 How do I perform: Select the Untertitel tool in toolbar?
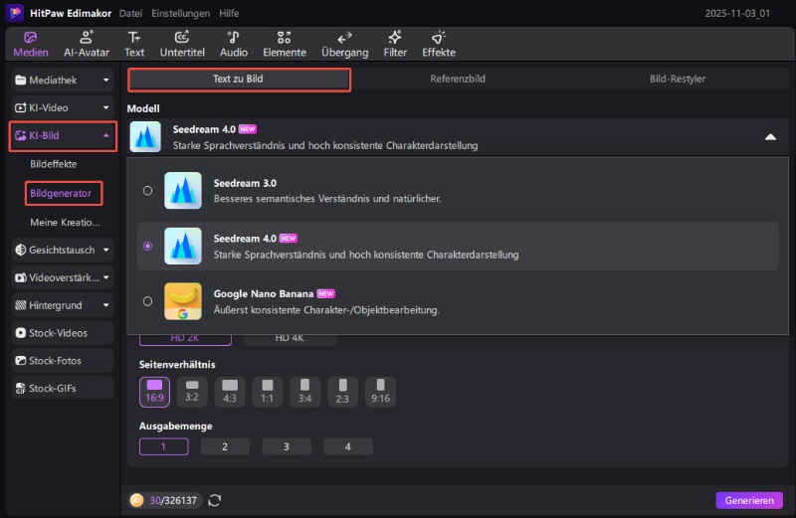180,44
